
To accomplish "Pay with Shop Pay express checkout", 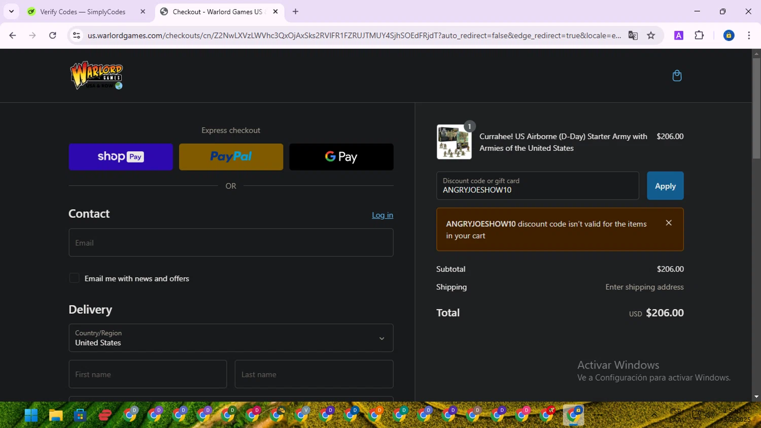I will pos(121,156).
